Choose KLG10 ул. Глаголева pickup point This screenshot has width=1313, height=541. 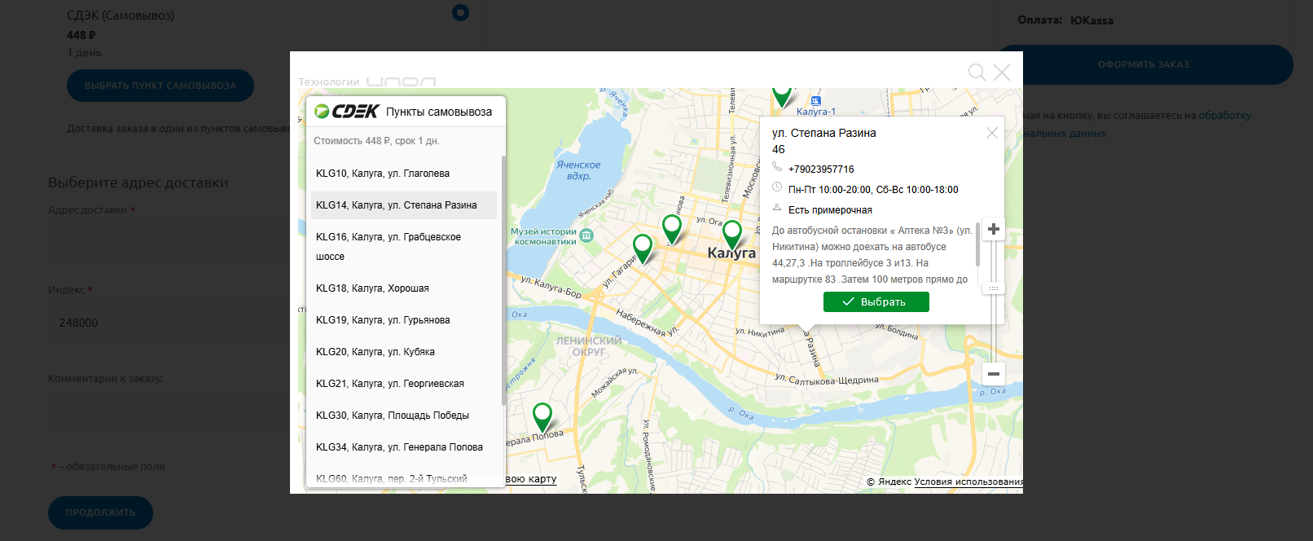pyautogui.click(x=383, y=174)
